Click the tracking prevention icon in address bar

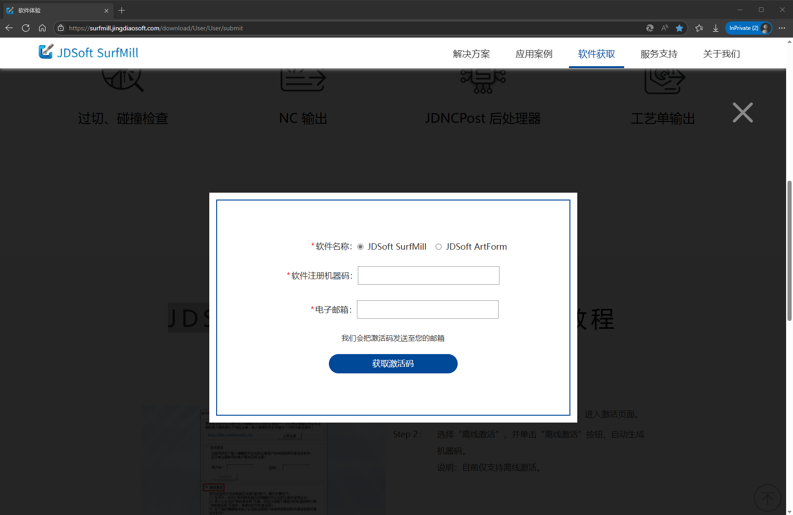[650, 28]
